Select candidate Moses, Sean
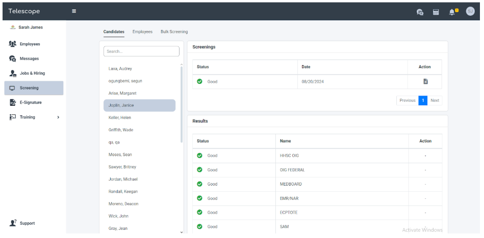Image resolution: width=484 pixels, height=238 pixels. pyautogui.click(x=120, y=155)
